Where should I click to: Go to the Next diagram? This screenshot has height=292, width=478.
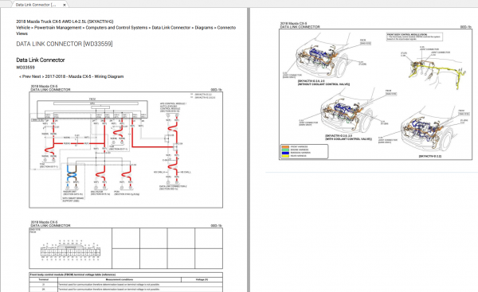point(36,76)
